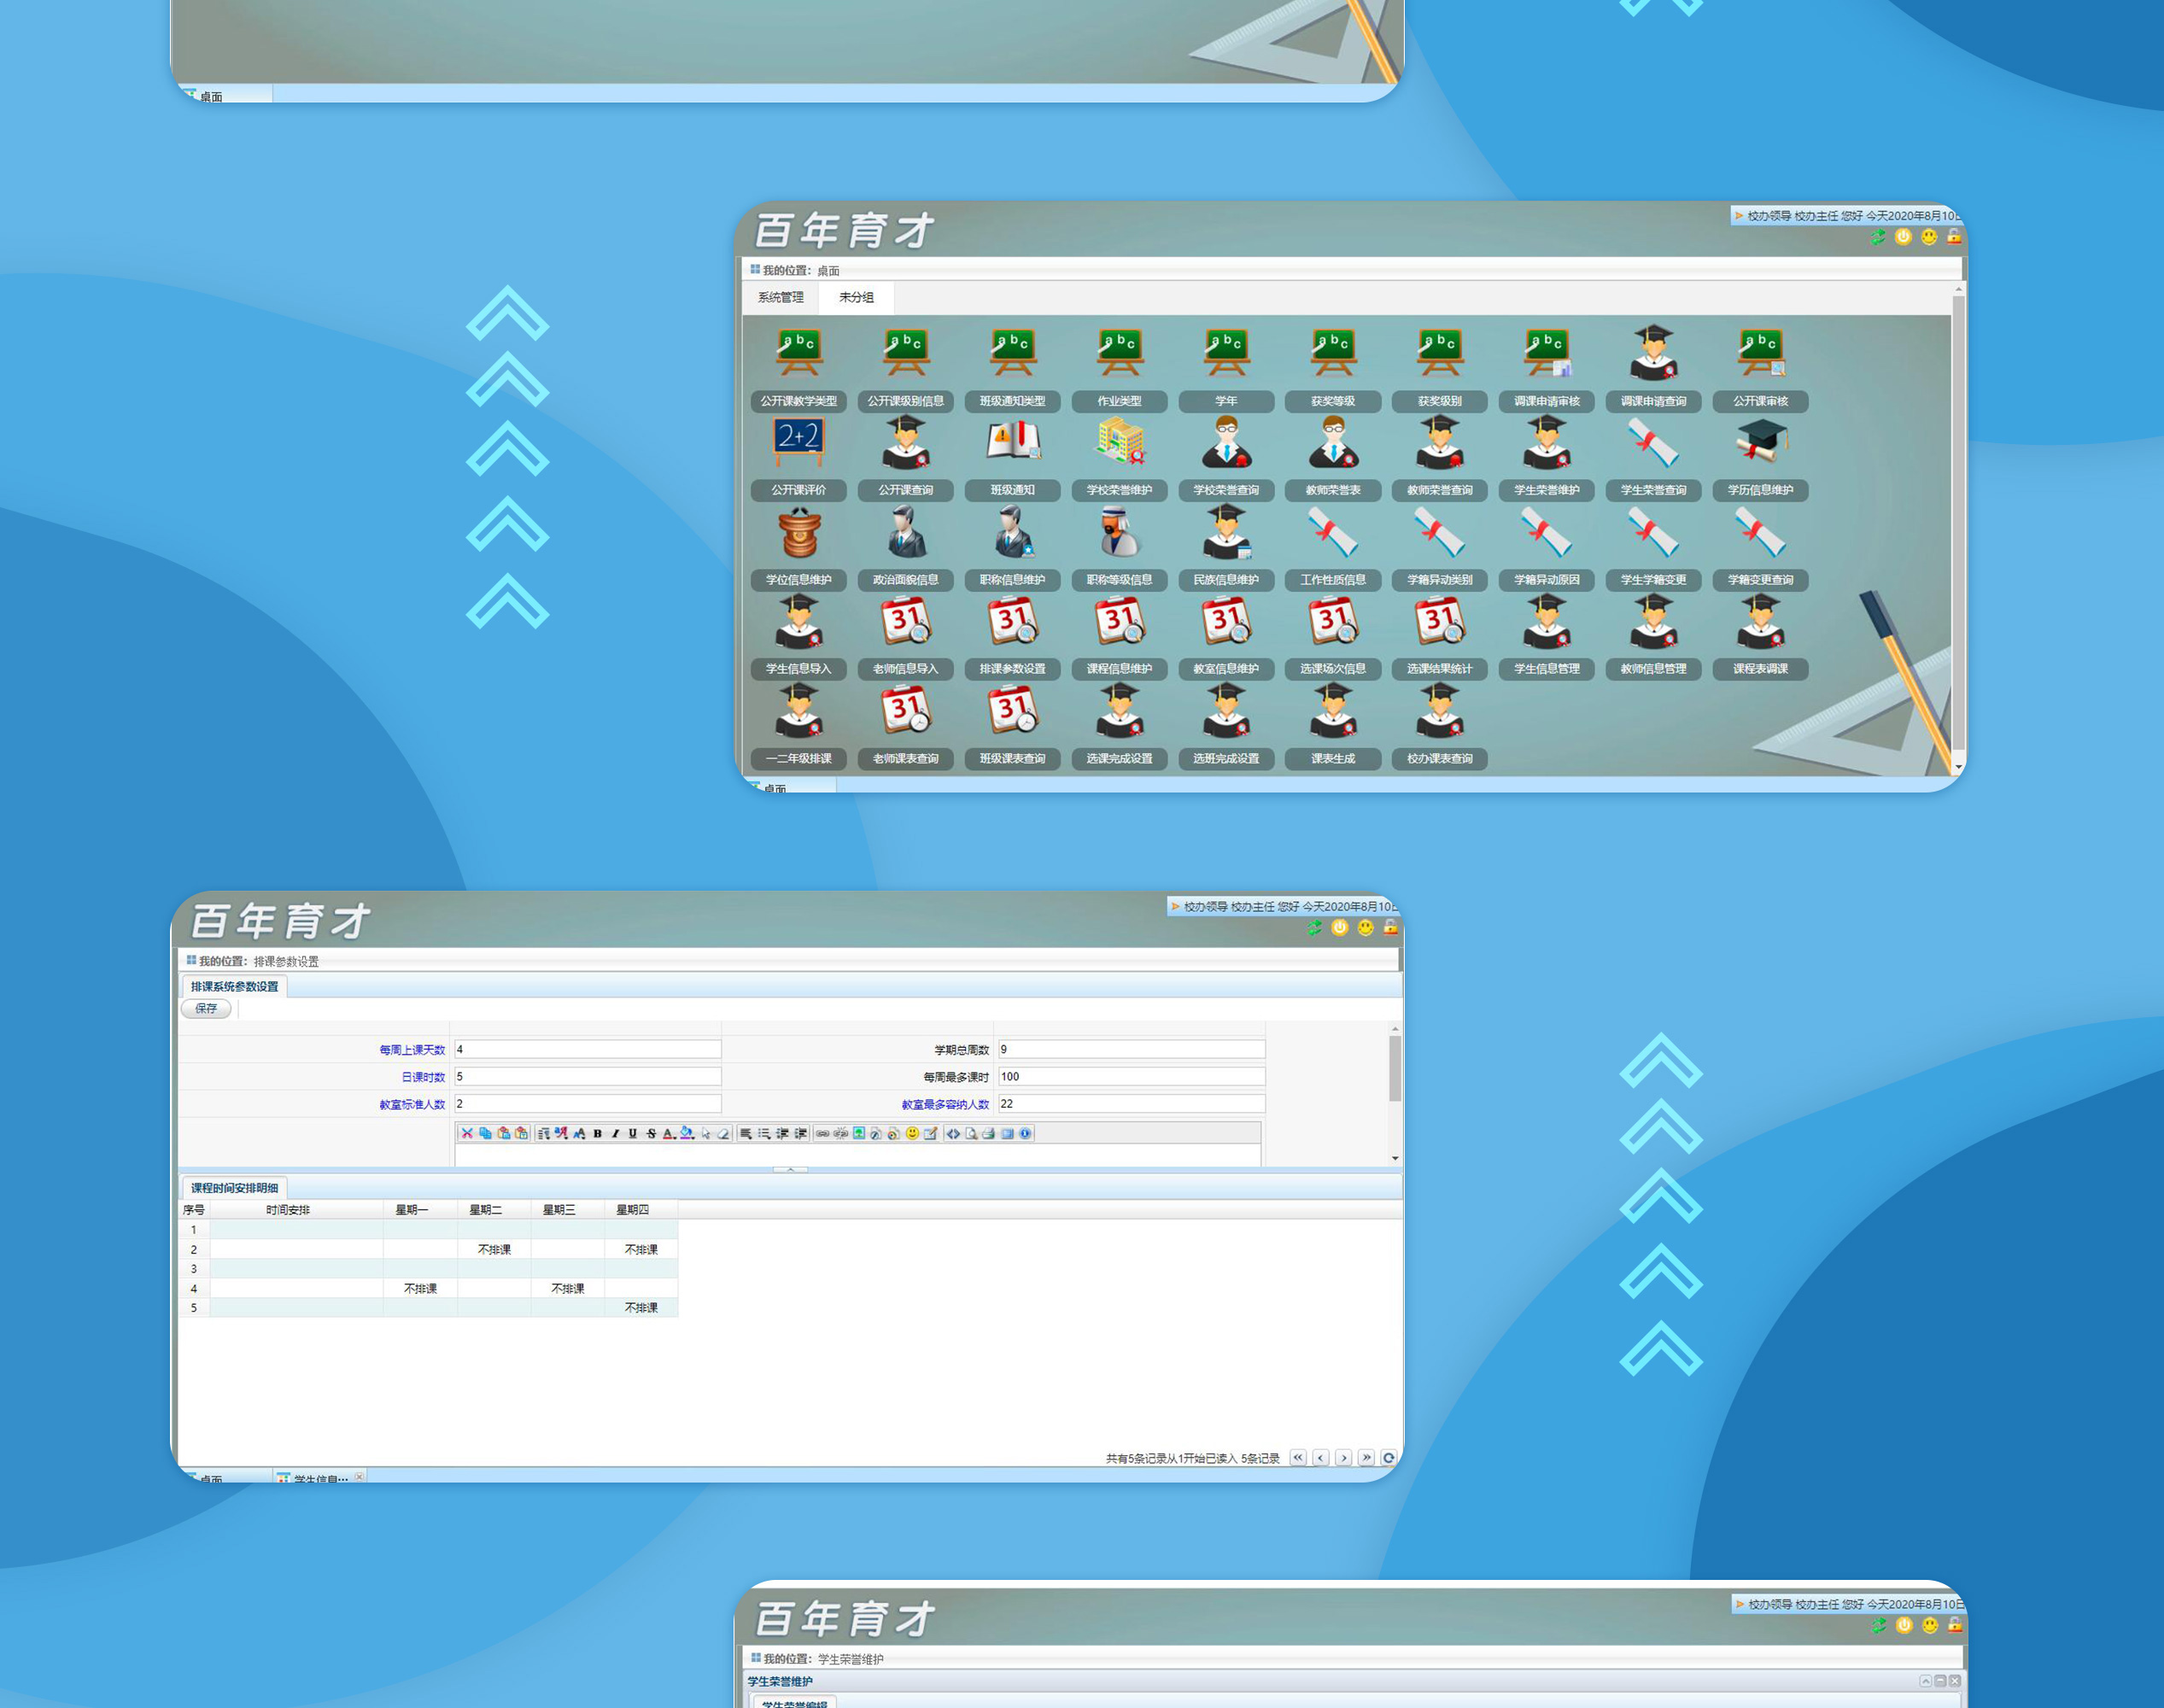This screenshot has height=1708, width=2164.
Task: Toggle strikethrough formatting in editor toolbar
Action: (650, 1133)
